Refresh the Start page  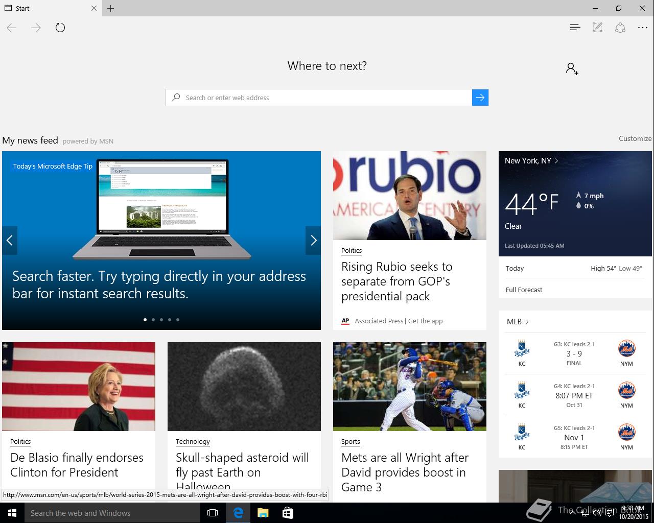[x=60, y=28]
